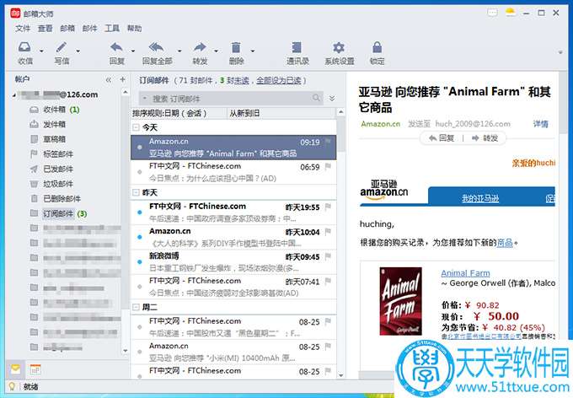Flag the FTChinese 昨天07:41 email
Screen dimensions: 573x398
[x=328, y=282]
